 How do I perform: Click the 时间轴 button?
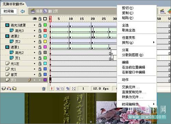[x=9, y=11]
